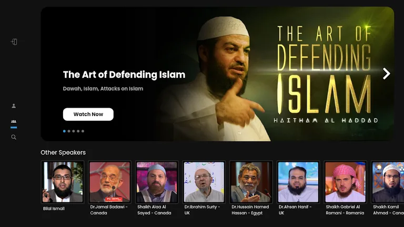Switch to the second carousel dot
The image size is (404, 227).
[x=69, y=131]
